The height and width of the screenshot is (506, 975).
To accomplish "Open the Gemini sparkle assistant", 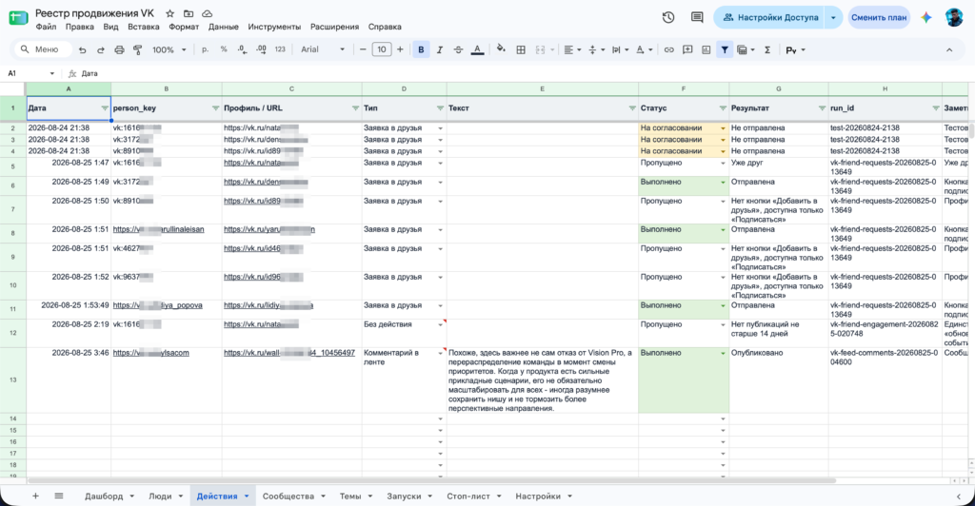I will (926, 17).
